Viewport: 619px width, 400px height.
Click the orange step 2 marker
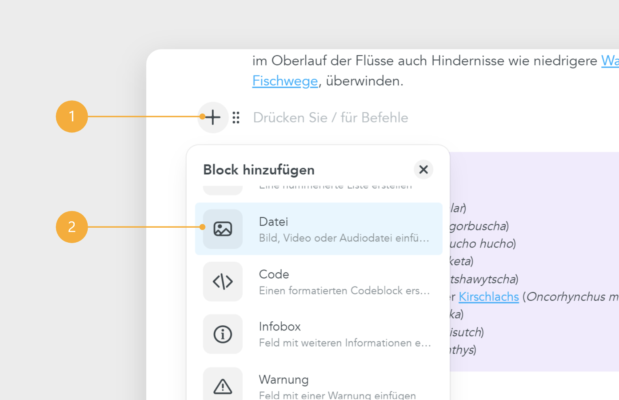click(x=72, y=227)
